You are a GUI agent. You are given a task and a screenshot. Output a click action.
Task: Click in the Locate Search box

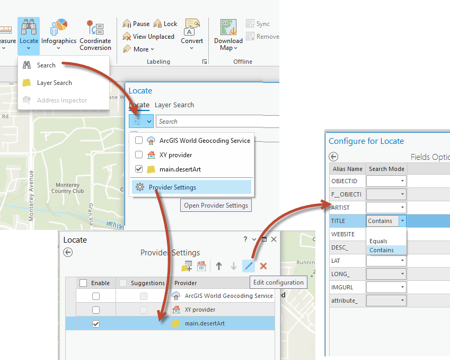click(217, 122)
